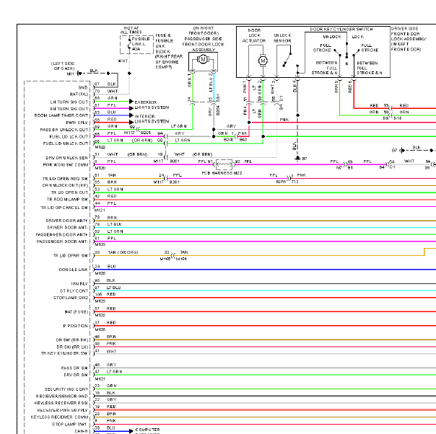Click the 'DRV DR SW' label
436x434 pixels.
[76, 375]
